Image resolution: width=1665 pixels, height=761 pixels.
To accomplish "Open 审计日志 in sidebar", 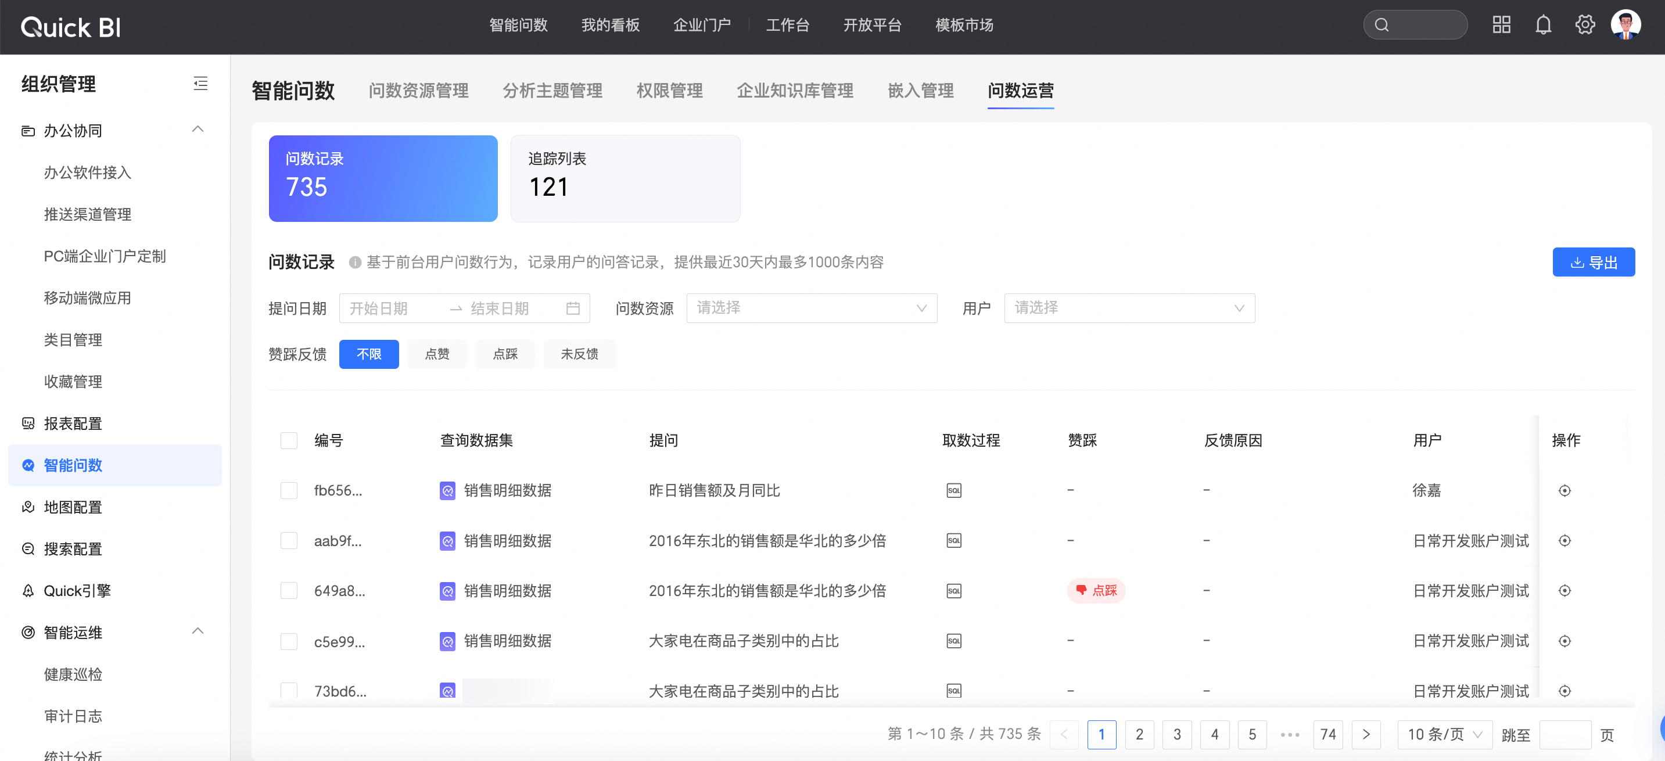I will (x=73, y=716).
